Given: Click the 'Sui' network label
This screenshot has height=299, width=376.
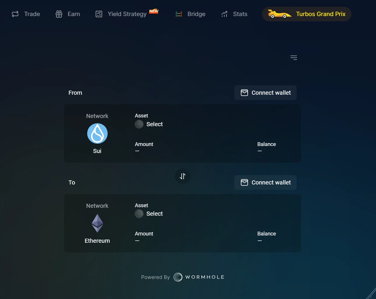Looking at the screenshot, I should click(x=97, y=151).
